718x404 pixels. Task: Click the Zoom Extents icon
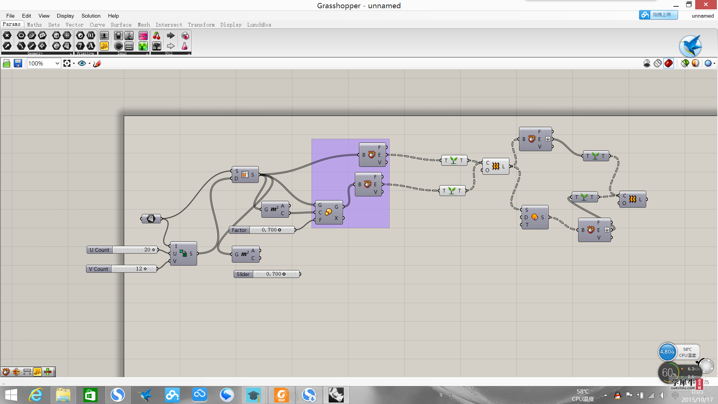(x=67, y=63)
